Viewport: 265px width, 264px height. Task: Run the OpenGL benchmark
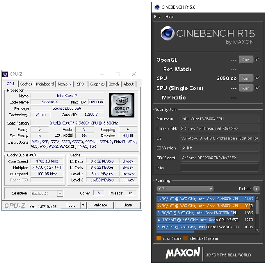click(x=246, y=60)
